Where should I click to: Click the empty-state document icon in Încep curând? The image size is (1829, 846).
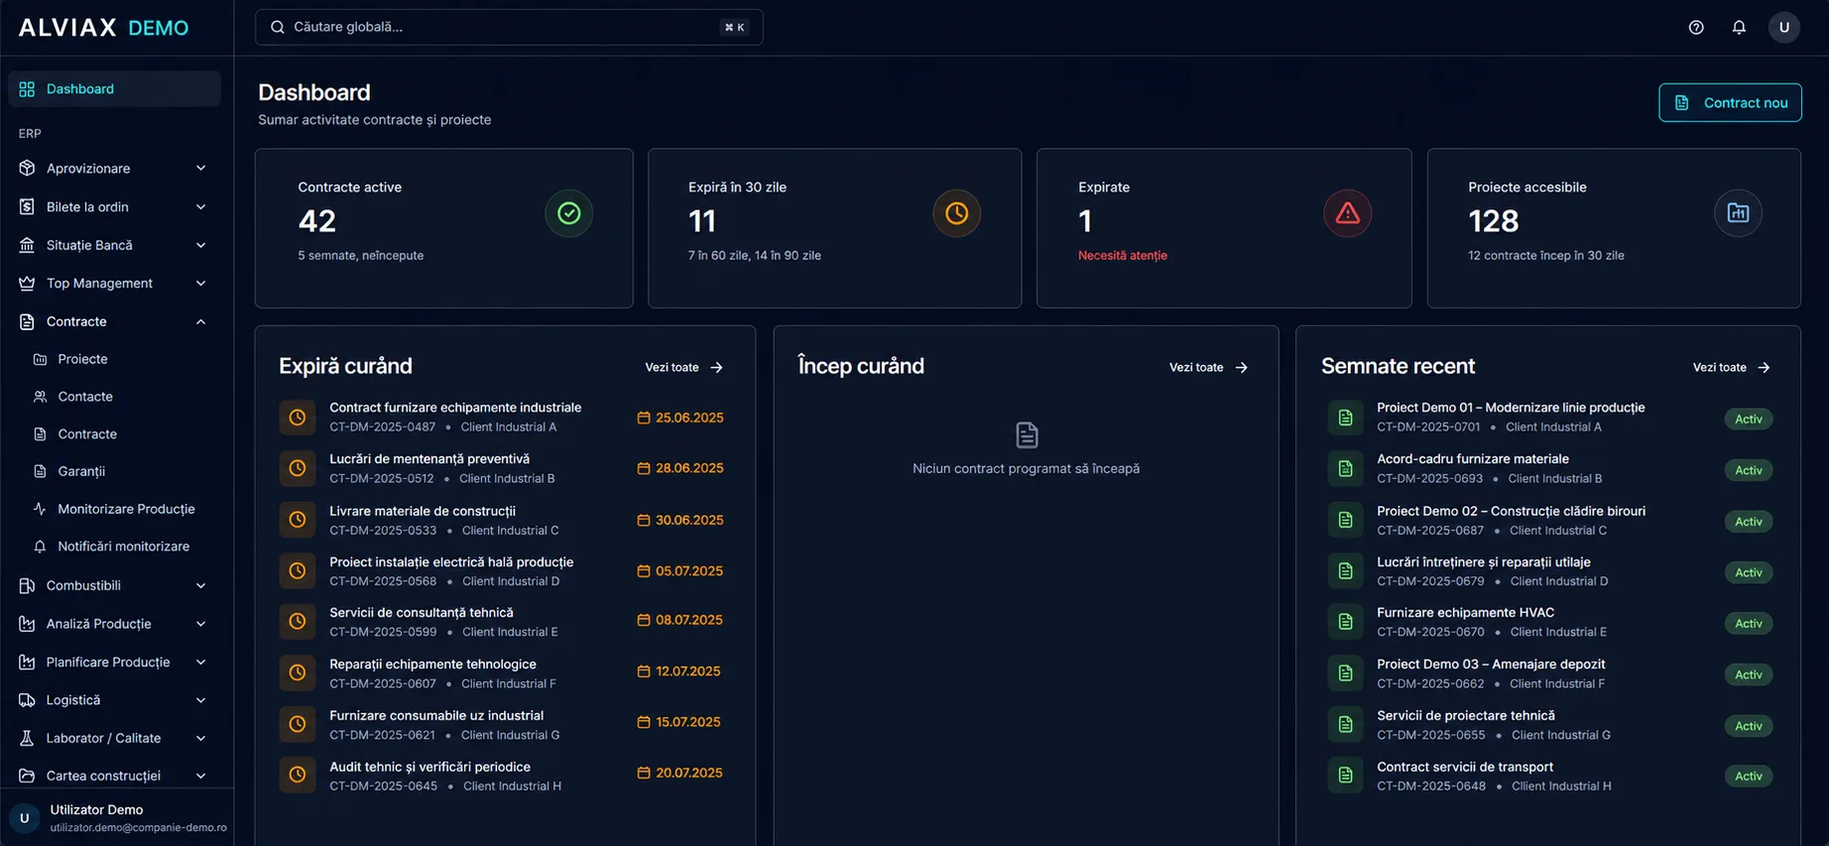tap(1027, 434)
